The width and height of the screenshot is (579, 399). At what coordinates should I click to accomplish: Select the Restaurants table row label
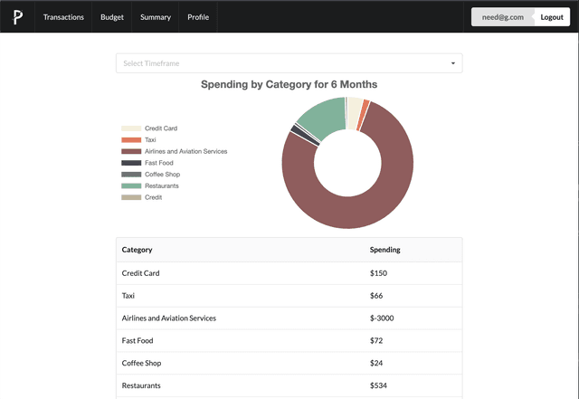[141, 385]
